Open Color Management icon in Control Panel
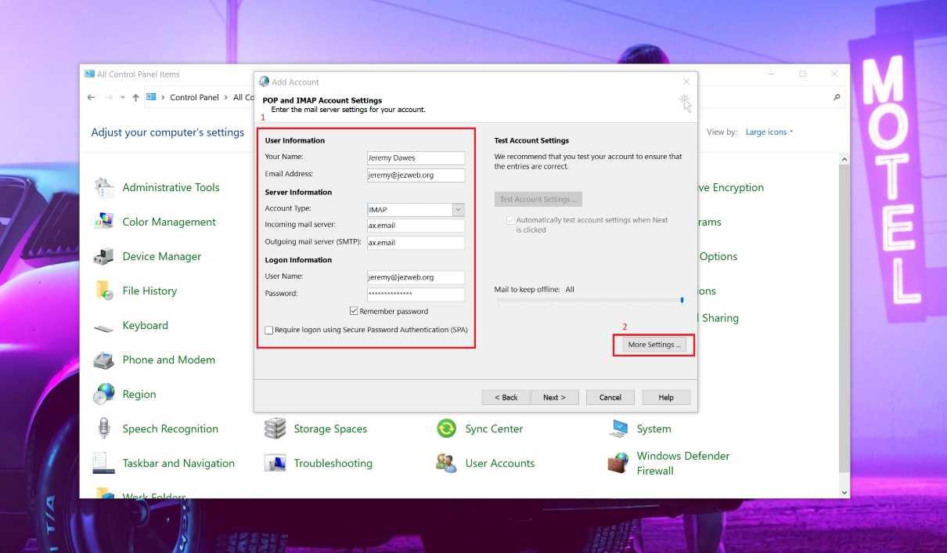The width and height of the screenshot is (947, 553). coord(104,222)
